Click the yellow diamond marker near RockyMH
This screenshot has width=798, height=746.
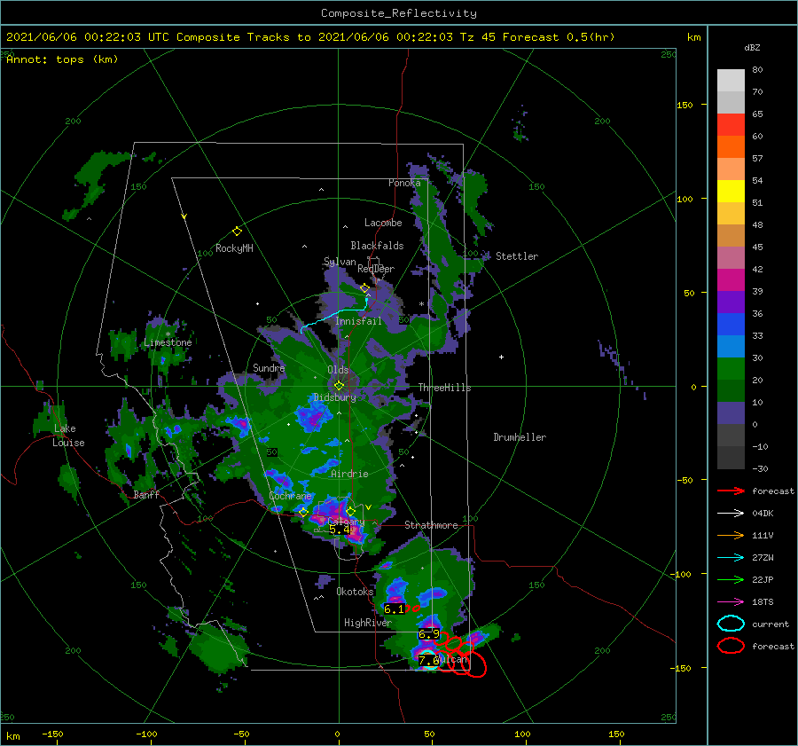tap(237, 232)
